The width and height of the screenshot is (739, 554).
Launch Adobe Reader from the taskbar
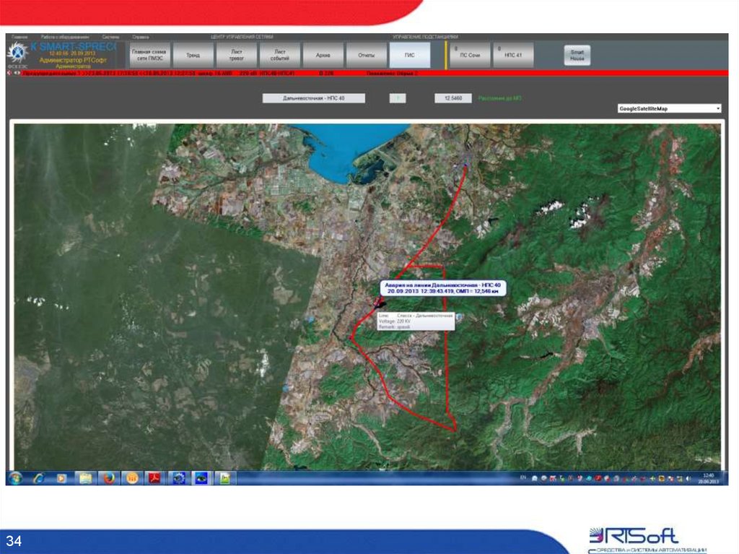pyautogui.click(x=154, y=477)
